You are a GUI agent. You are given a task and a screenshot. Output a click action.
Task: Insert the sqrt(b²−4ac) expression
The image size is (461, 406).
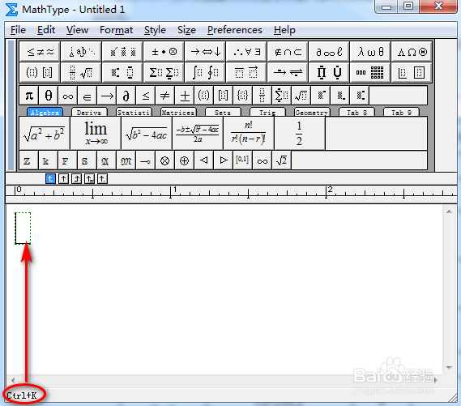pyautogui.click(x=147, y=134)
